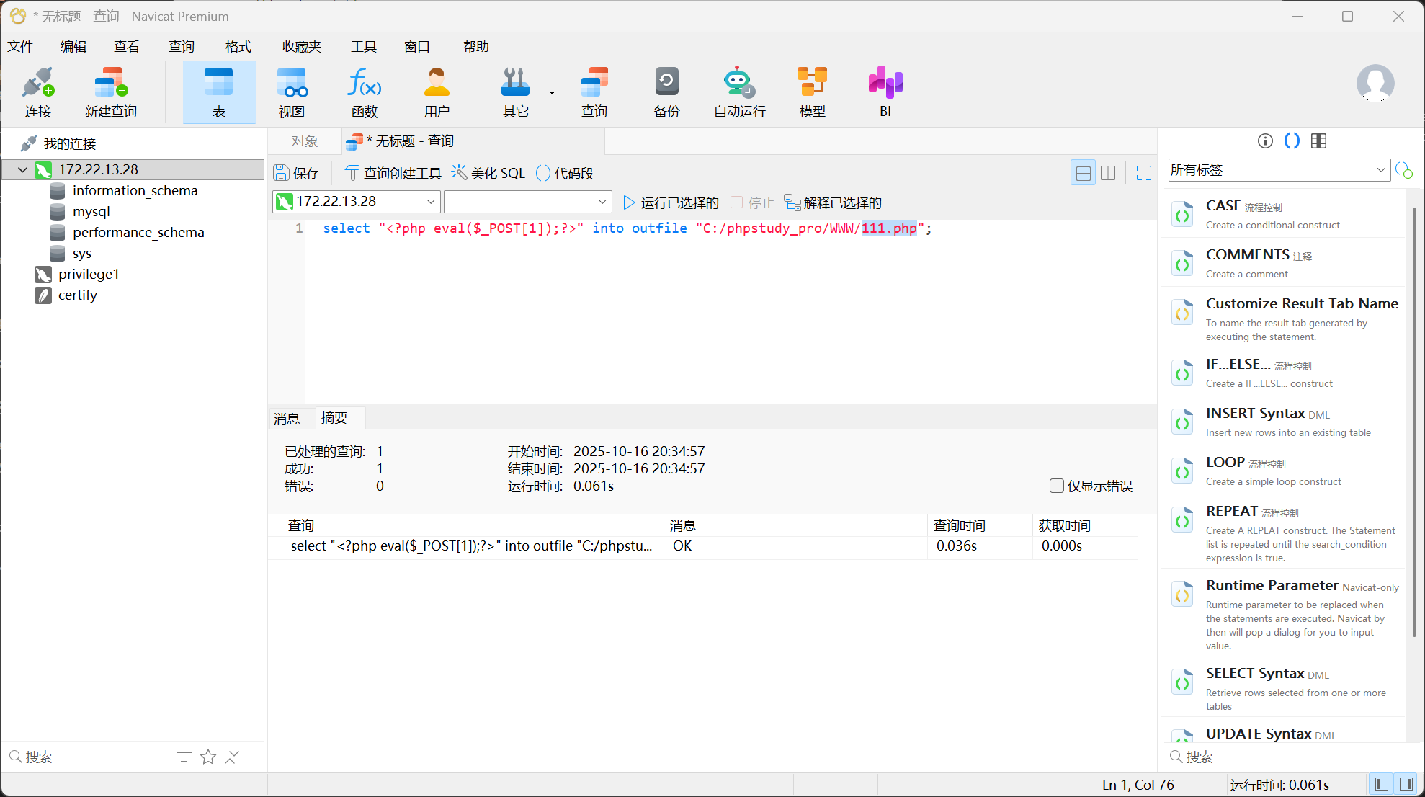The width and height of the screenshot is (1425, 797).
Task: Open the code snippet (代码段) button
Action: coord(565,173)
